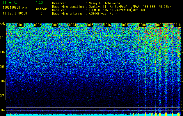
Task: Click the 0805 time marker label
Action: [90, 25]
